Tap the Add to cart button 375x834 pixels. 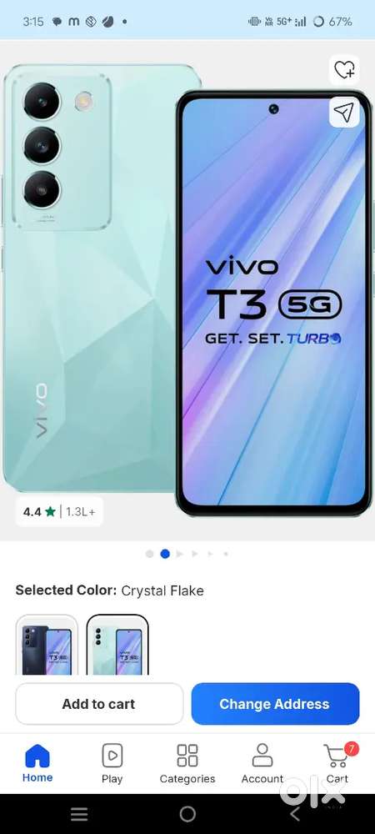click(x=99, y=704)
